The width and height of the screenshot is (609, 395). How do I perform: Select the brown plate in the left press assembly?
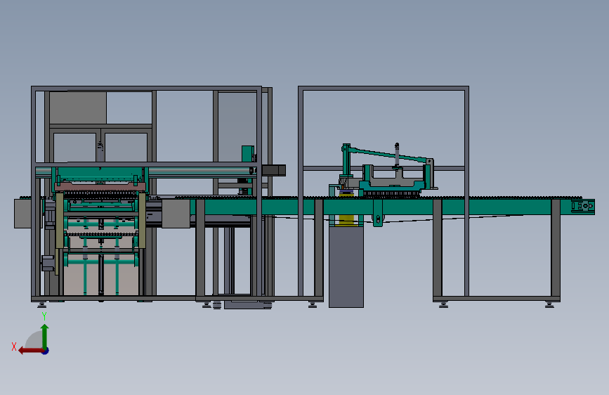tap(100, 187)
